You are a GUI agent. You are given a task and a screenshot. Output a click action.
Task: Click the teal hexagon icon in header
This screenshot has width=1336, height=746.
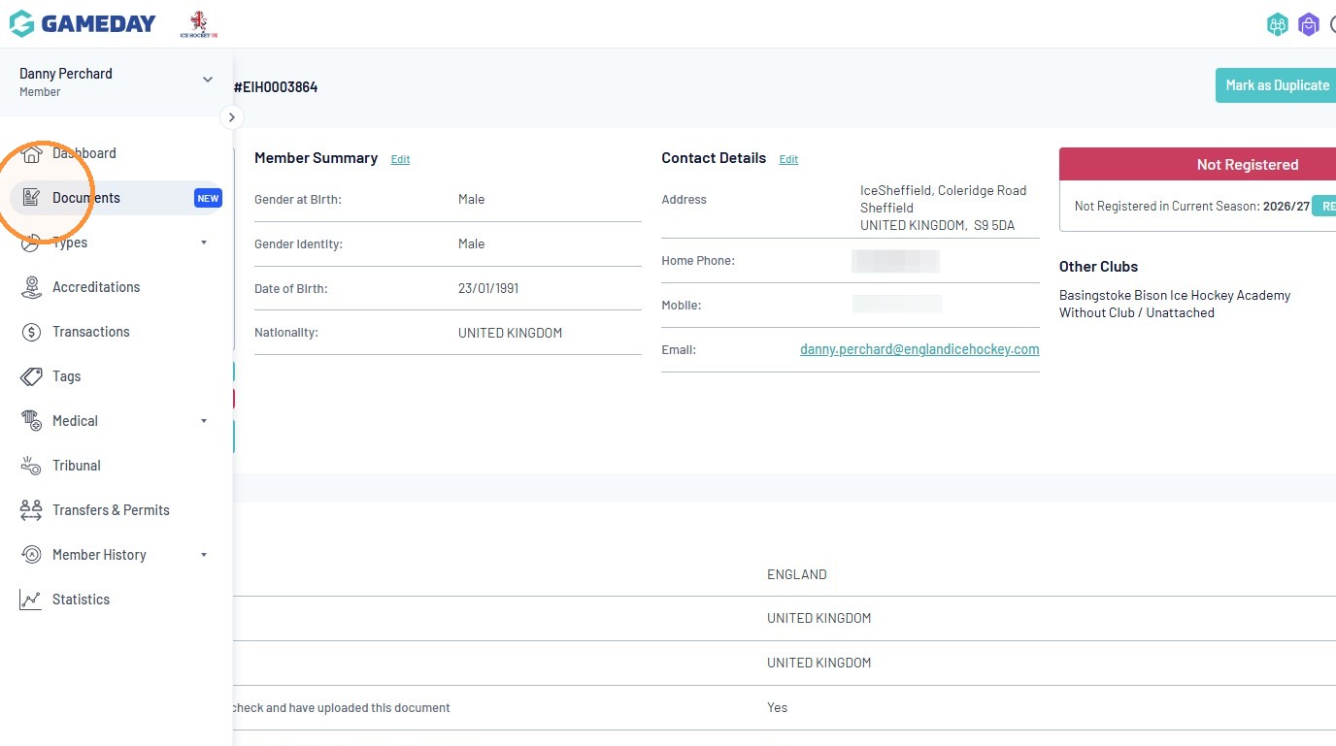tap(1278, 24)
